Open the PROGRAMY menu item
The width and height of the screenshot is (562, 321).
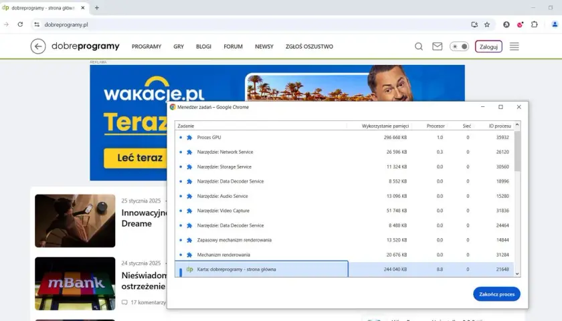(x=147, y=47)
